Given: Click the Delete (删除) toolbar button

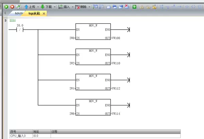Looking at the screenshot, I should click(81, 6).
